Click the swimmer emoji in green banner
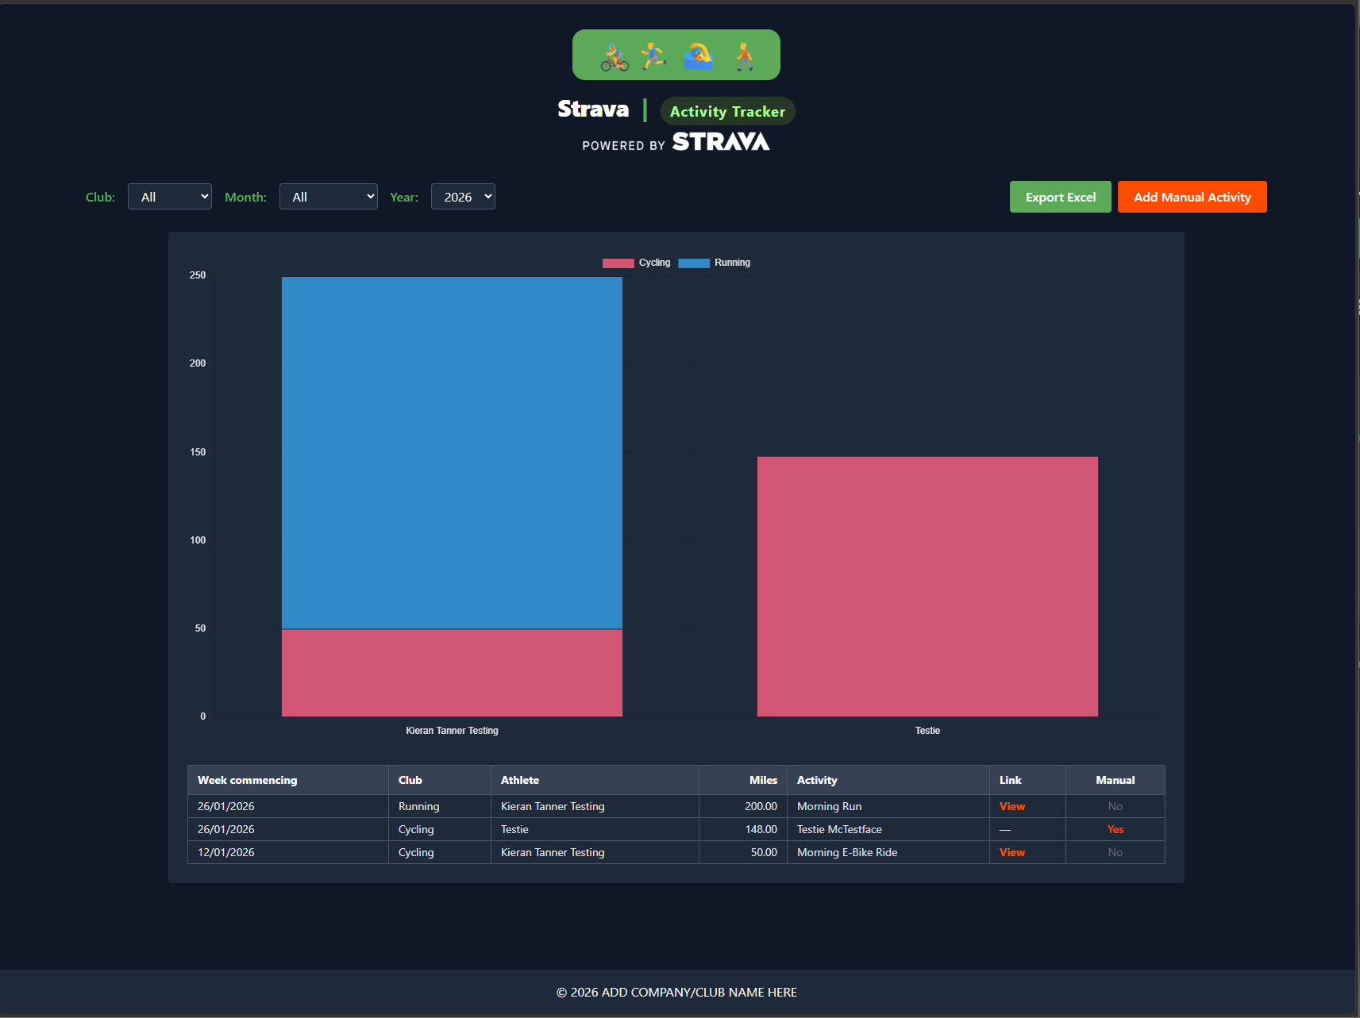The width and height of the screenshot is (1360, 1018). click(x=699, y=56)
